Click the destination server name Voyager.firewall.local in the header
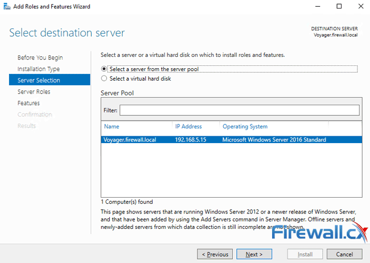Viewport: 370px width, 263px height. [335, 35]
